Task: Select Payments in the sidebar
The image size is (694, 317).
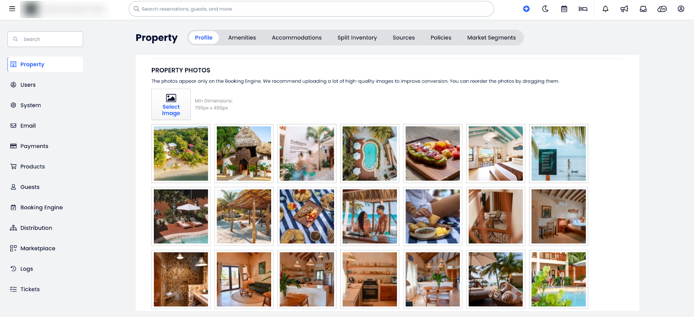Action: (x=34, y=146)
